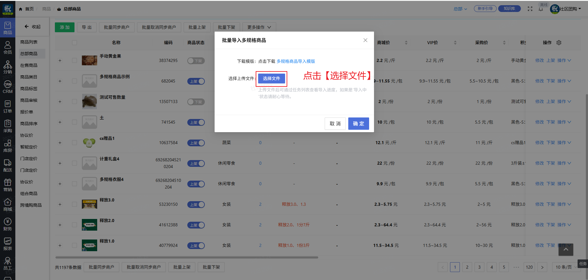Click the table settings gear icon
Image resolution: width=588 pixels, height=280 pixels.
click(559, 43)
